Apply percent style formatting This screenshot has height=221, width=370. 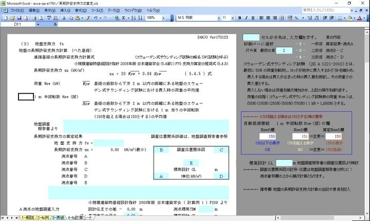(297, 18)
